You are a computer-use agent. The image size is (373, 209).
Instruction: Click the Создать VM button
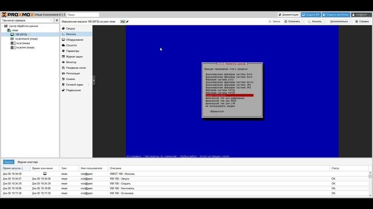pos(311,15)
